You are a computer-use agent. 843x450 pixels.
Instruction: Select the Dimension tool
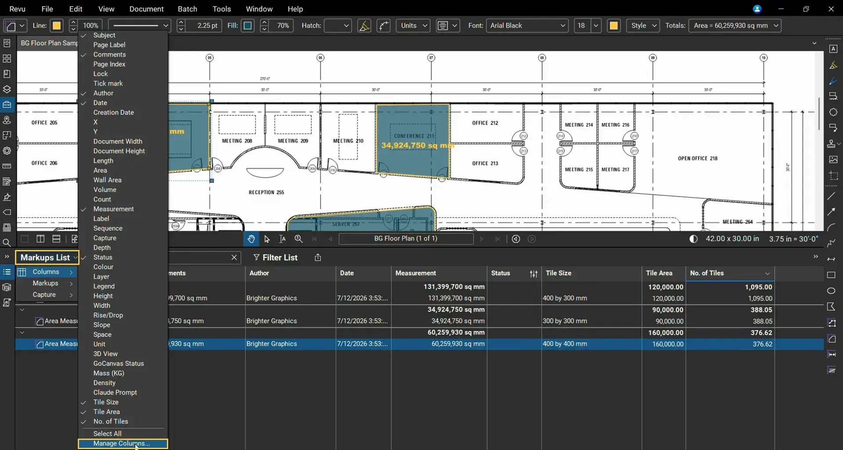[831, 259]
